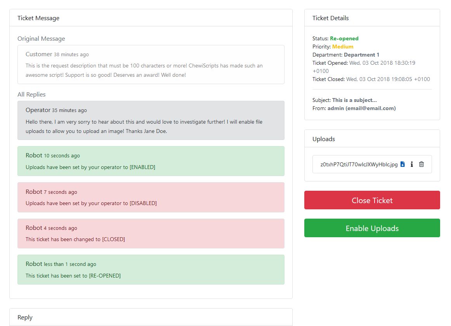Image resolution: width=451 pixels, height=326 pixels.
Task: Click the Operator reply from Jane Doe
Action: (x=151, y=120)
